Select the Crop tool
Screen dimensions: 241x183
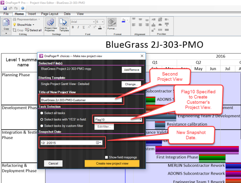pos(18,30)
